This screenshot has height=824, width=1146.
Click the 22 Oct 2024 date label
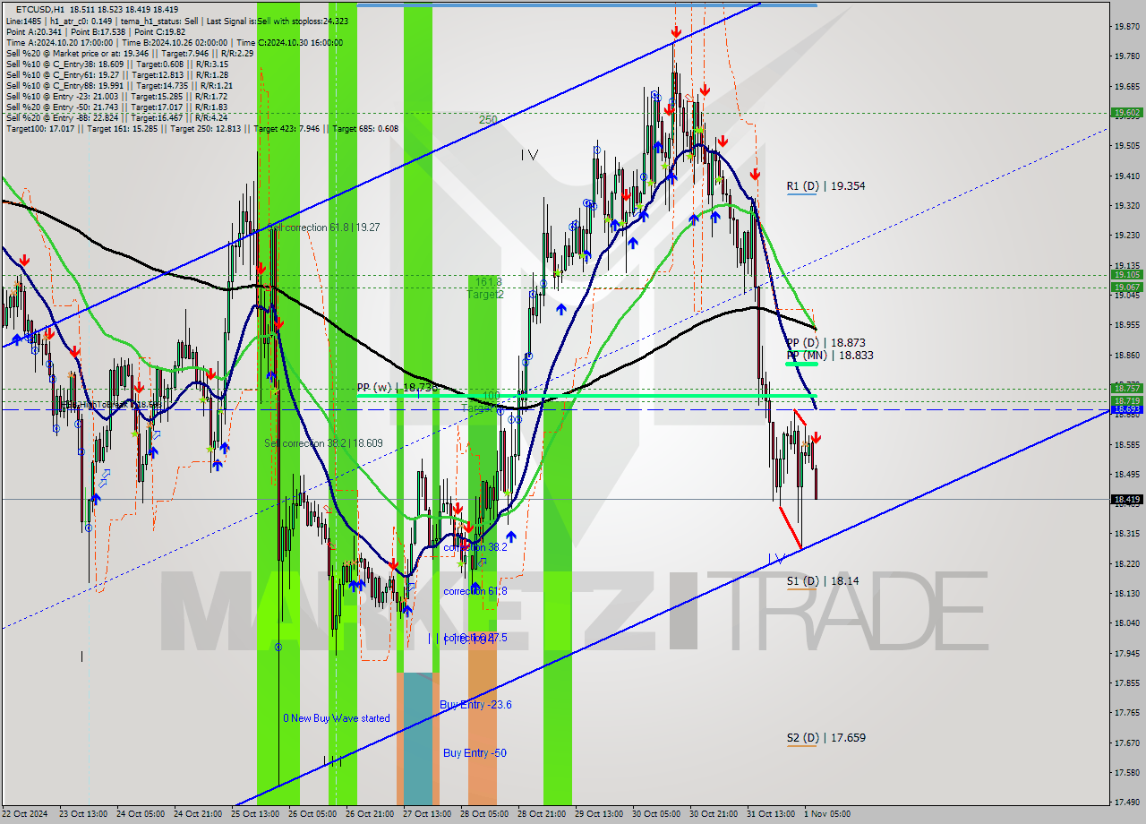pos(26,814)
